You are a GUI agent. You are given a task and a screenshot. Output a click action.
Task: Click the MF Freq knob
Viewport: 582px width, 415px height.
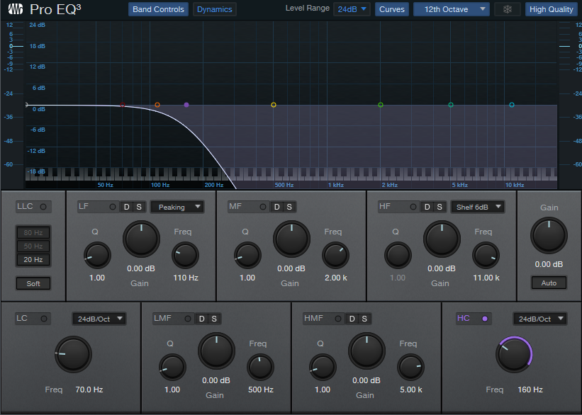[335, 255]
